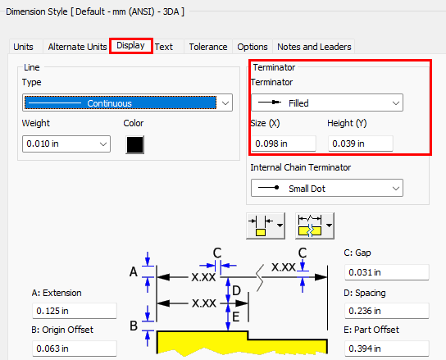This screenshot has width=446, height=360.
Task: Click the terminator placement icon button
Action: 261,226
